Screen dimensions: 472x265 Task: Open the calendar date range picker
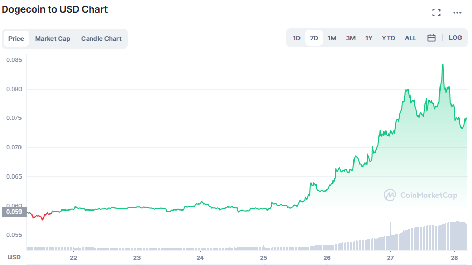click(x=432, y=38)
